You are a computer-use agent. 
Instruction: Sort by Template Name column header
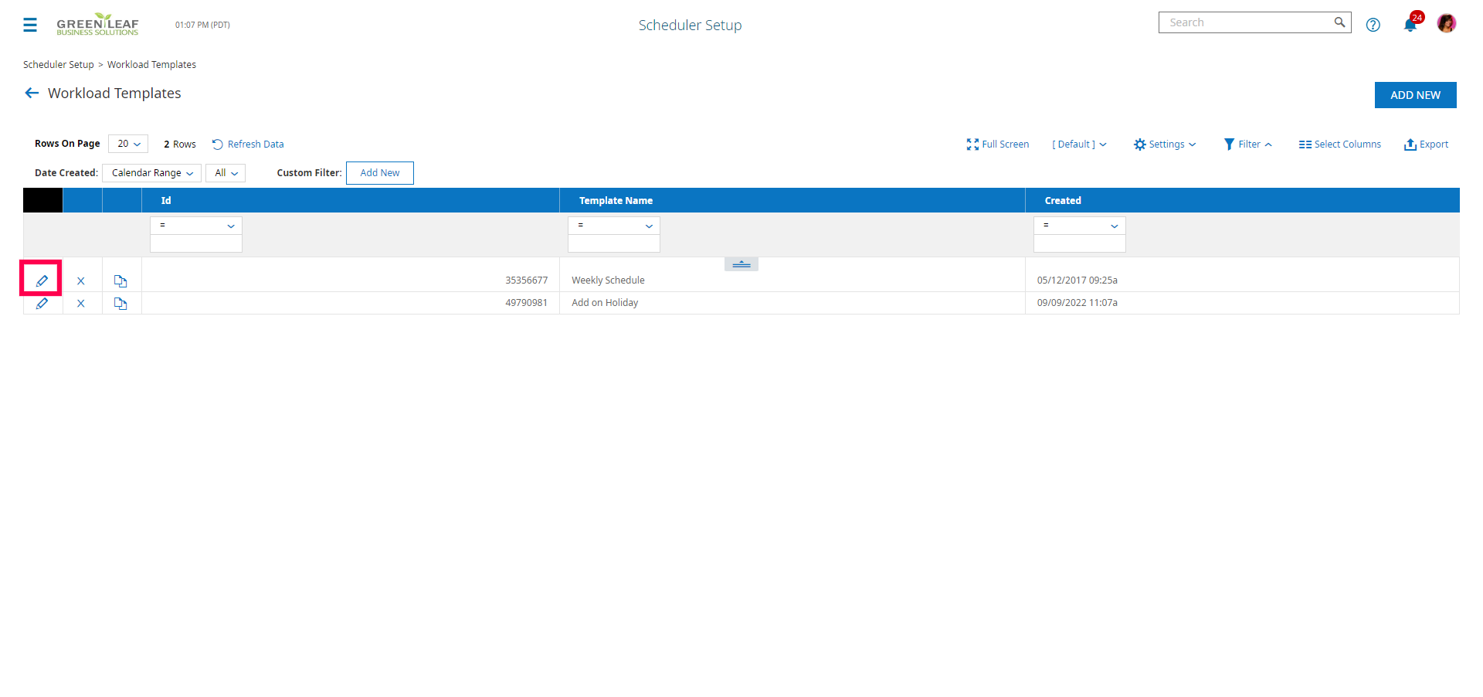(616, 201)
